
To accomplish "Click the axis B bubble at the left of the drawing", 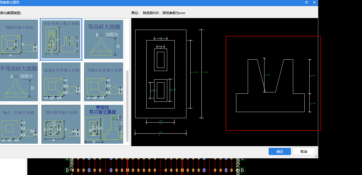I will (67, 170).
